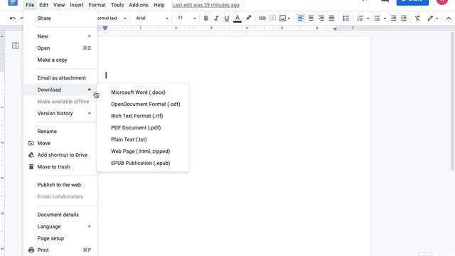Open the highlight color tool
This screenshot has height=256, width=455.
(x=249, y=18)
